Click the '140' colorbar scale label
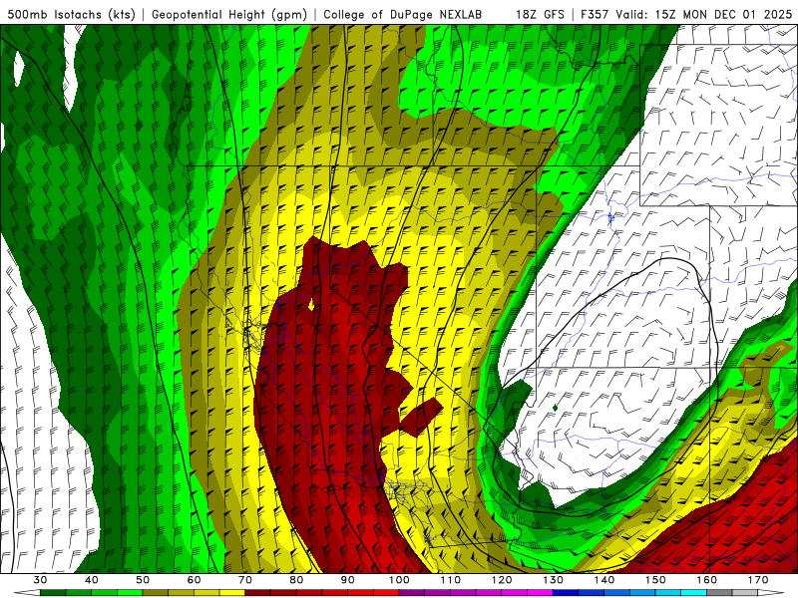This screenshot has width=798, height=598. pos(604,580)
